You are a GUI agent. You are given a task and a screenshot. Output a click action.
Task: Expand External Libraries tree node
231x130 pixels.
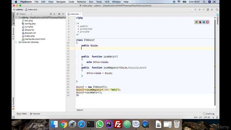tap(16, 42)
